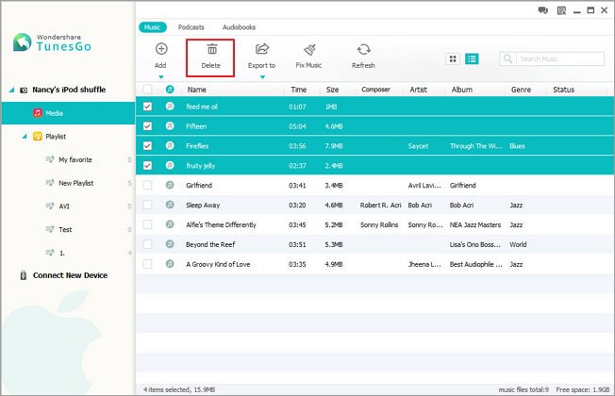Click the music note icon in header row
This screenshot has height=396, width=615.
[x=170, y=90]
